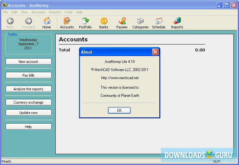Screen dimensions: 239x165
Task: Click the Total label in Accounts view
Action: click(64, 50)
